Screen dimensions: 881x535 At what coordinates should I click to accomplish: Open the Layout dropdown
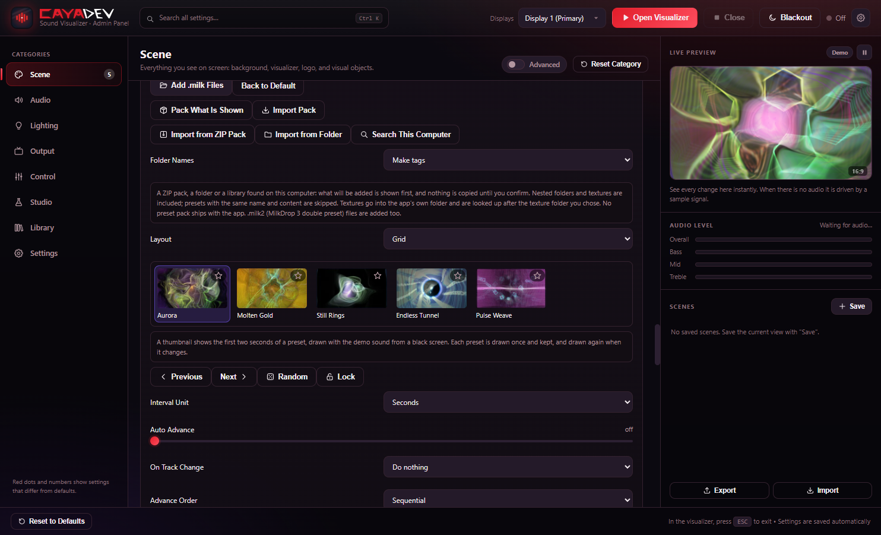508,239
